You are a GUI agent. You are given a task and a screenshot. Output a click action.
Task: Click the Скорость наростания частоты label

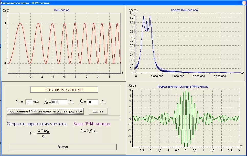[x=37, y=124]
